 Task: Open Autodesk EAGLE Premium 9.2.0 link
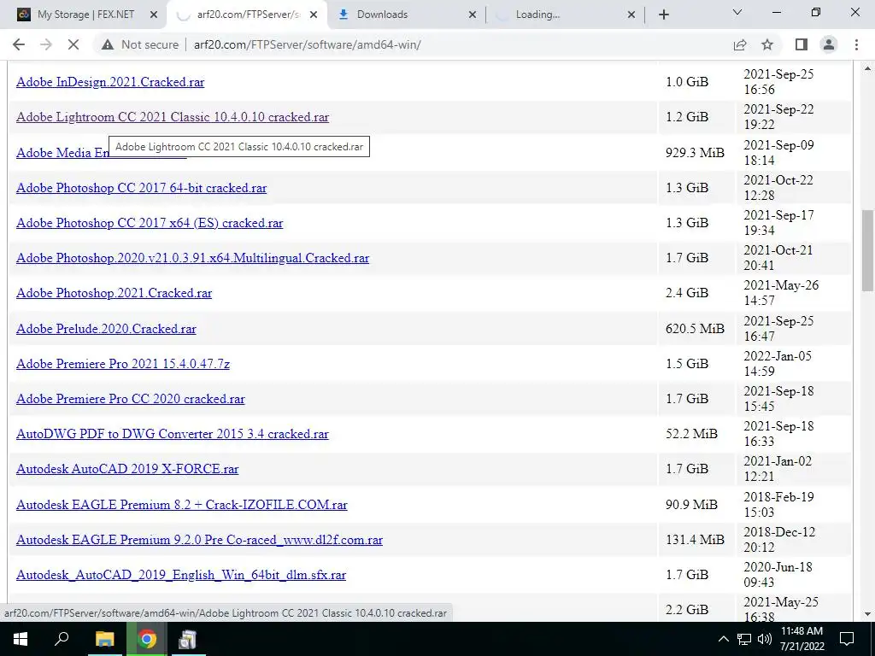199,540
